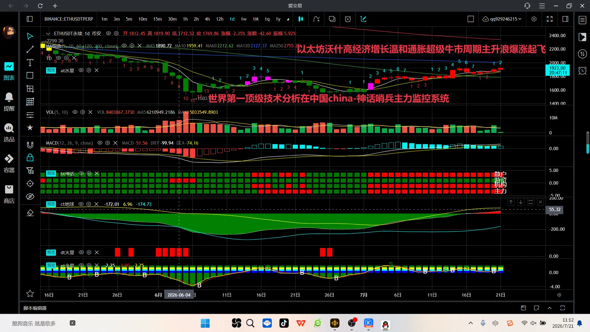Open settings for VOL indicator

pos(83,112)
